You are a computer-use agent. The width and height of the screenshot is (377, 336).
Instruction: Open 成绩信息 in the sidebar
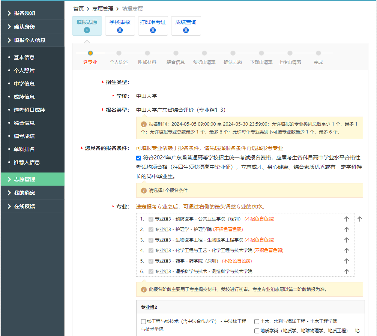[24, 97]
